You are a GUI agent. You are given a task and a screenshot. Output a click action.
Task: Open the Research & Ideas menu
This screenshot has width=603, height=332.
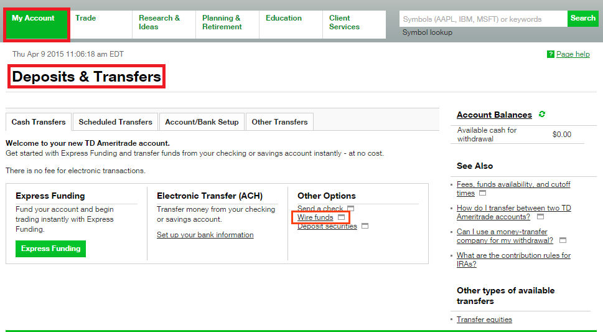[x=164, y=25]
